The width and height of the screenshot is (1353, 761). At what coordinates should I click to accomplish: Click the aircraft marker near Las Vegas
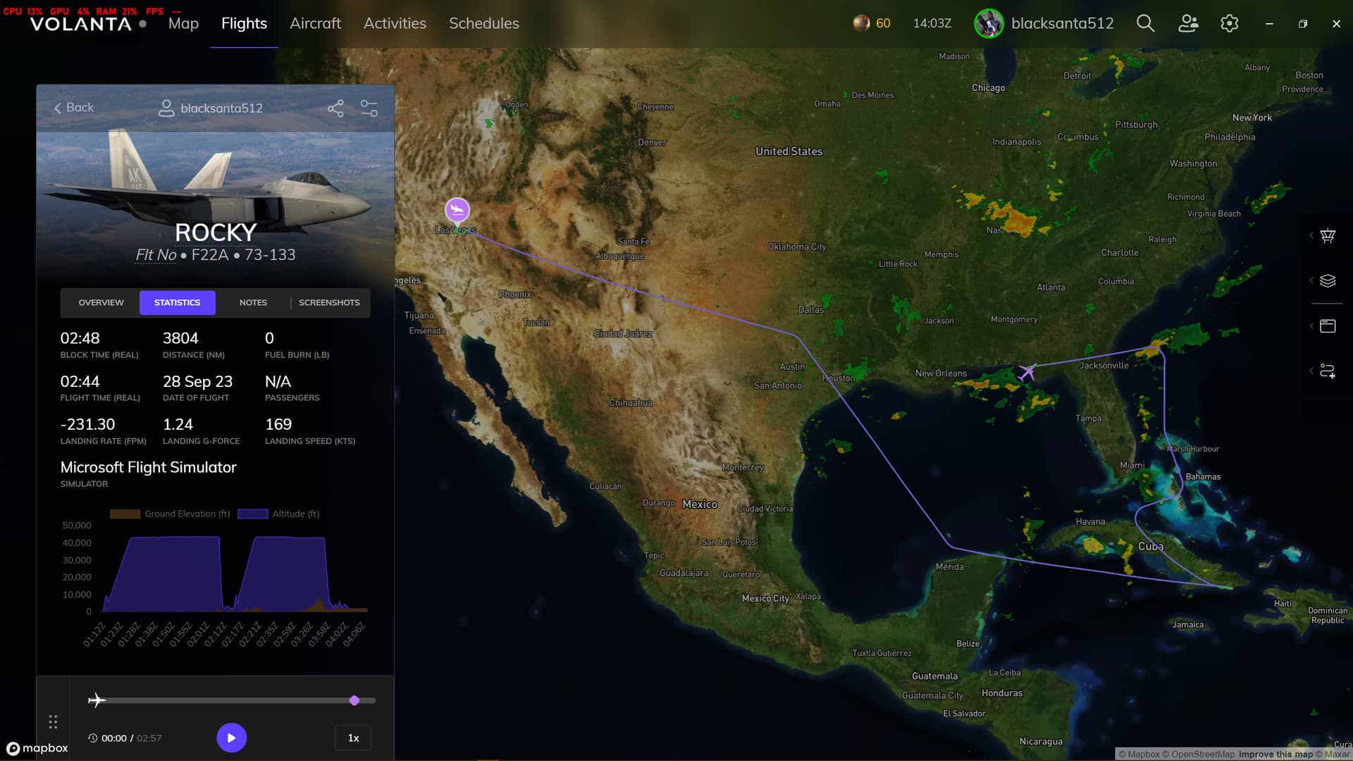click(457, 210)
